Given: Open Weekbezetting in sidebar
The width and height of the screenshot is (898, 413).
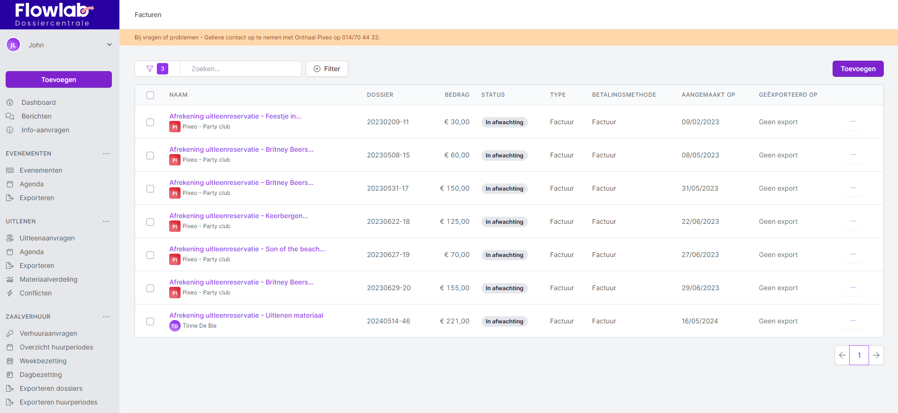Looking at the screenshot, I should pyautogui.click(x=43, y=361).
